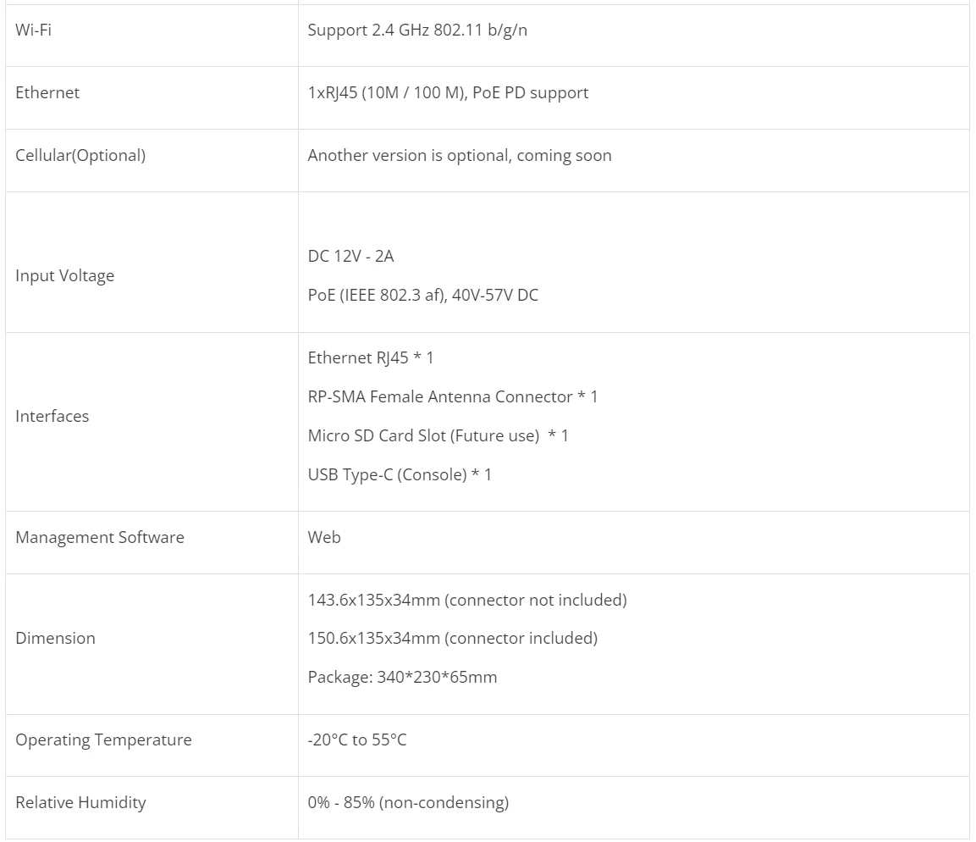976x842 pixels.
Task: Click "Another version is optional, coming soon"
Action: coord(460,155)
